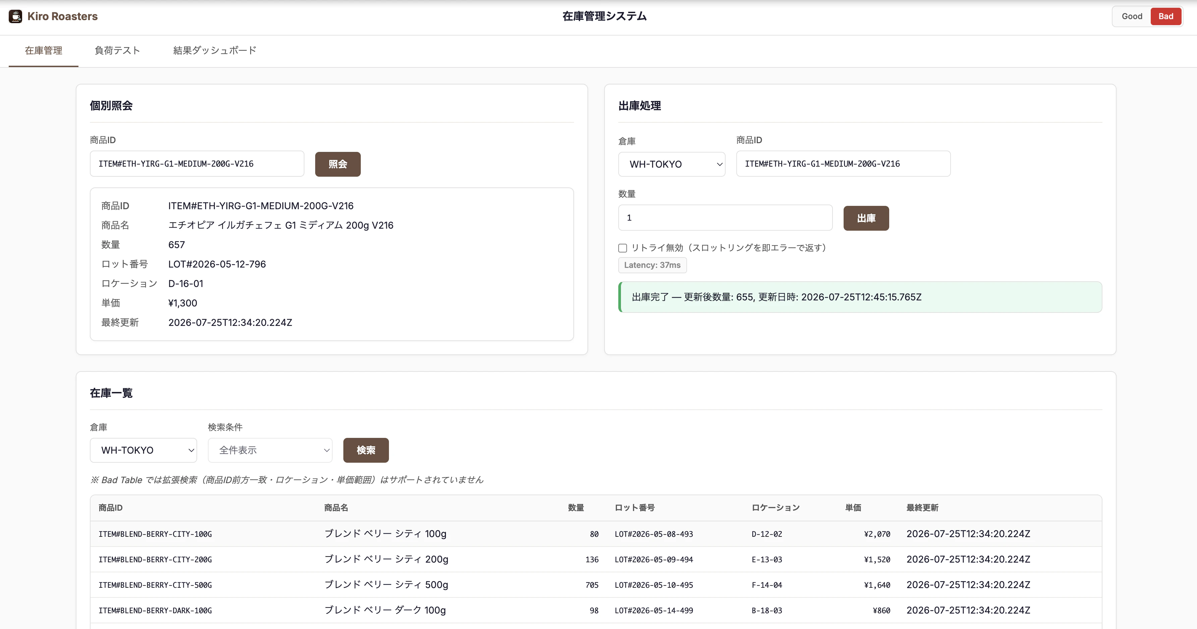The width and height of the screenshot is (1197, 629).
Task: Click lot number LOT#2026-05-08-493
Action: tap(654, 534)
